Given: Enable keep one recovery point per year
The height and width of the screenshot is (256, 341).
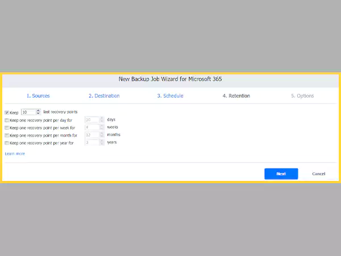Looking at the screenshot, I should [7, 143].
